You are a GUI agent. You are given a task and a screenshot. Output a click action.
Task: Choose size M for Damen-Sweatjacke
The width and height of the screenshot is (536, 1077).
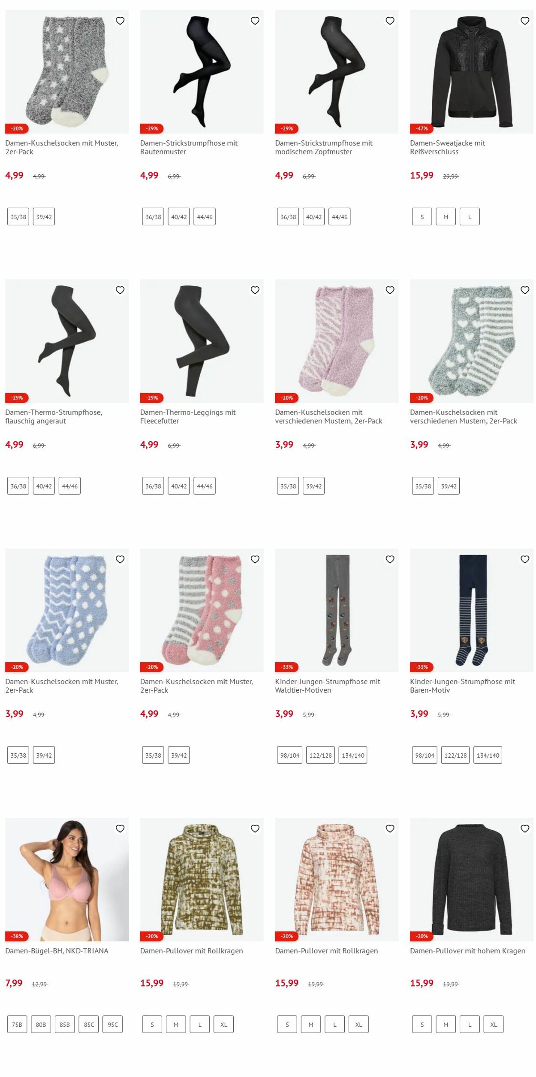click(446, 217)
